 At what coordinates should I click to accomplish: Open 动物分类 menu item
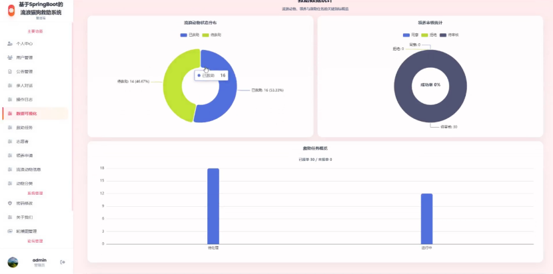coord(35,184)
